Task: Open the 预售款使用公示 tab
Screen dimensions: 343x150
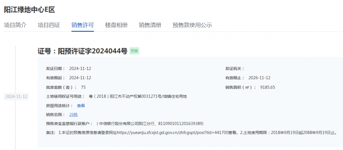Action: 192,25
